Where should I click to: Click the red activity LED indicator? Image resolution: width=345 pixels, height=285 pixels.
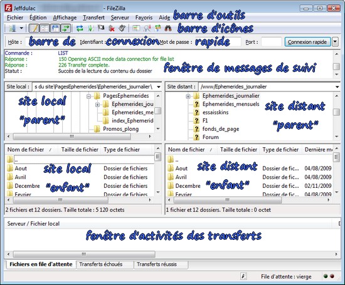pos(332,276)
